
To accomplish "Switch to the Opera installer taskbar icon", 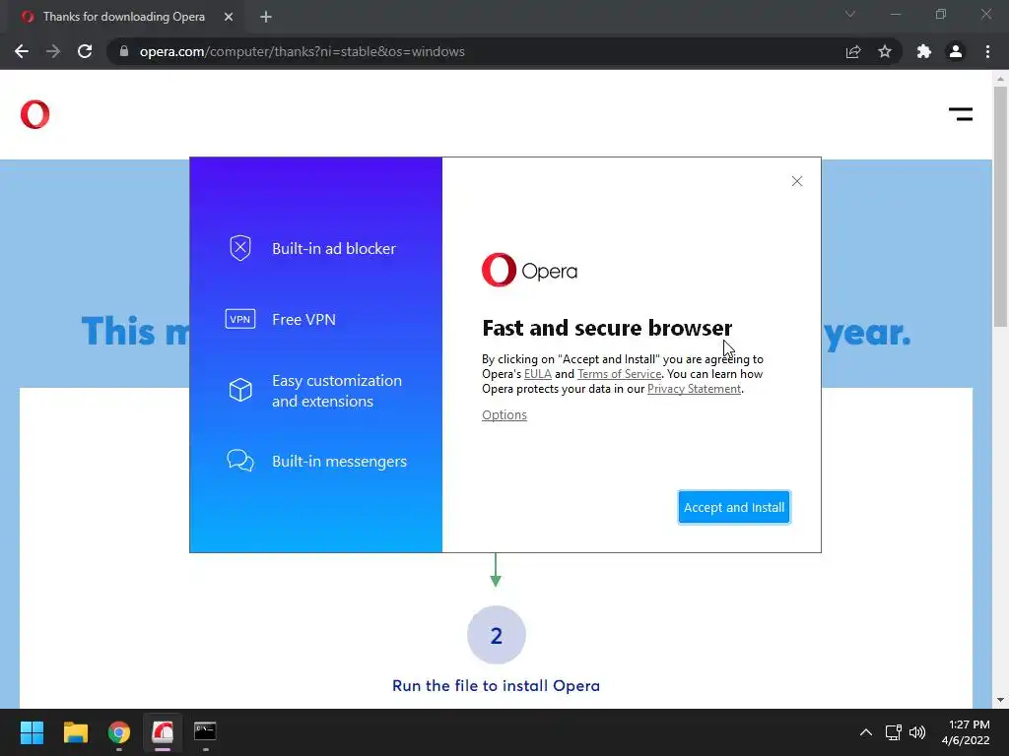I will click(163, 732).
